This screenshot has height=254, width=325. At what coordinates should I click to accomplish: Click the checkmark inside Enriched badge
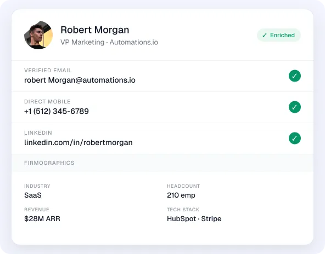pyautogui.click(x=264, y=35)
